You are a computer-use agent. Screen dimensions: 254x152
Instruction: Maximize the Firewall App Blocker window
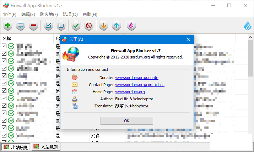(229, 5)
